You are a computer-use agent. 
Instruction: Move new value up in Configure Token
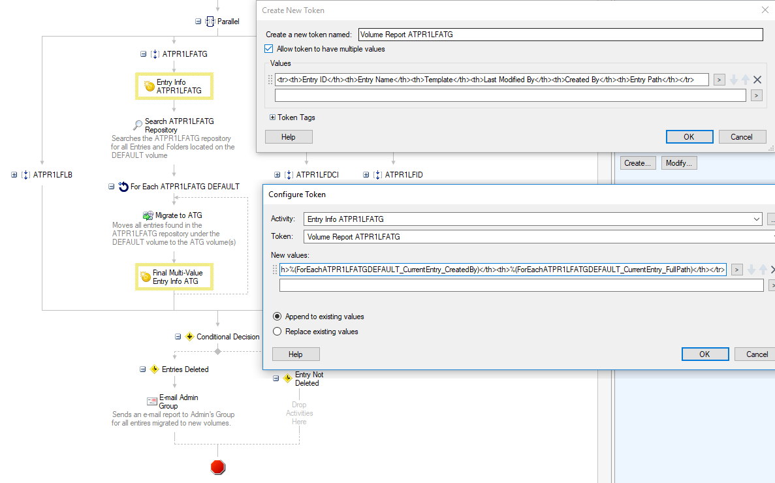(x=763, y=270)
